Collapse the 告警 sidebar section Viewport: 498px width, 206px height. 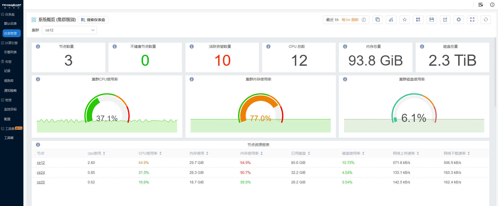(x=7, y=62)
